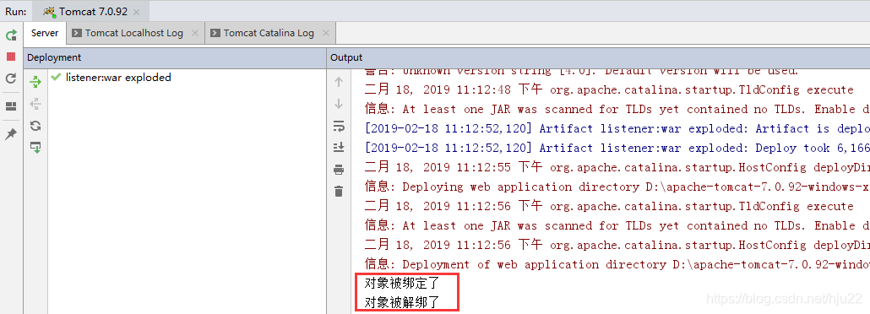870x314 pixels.
Task: Open the restore layout icon
Action: point(11,106)
